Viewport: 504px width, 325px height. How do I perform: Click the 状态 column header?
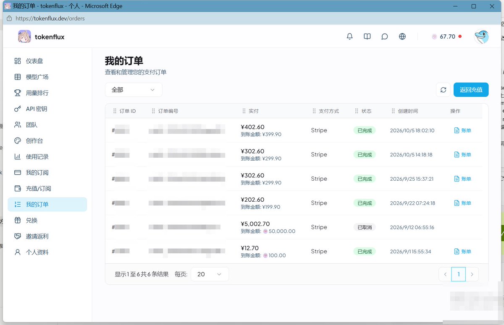click(x=366, y=111)
